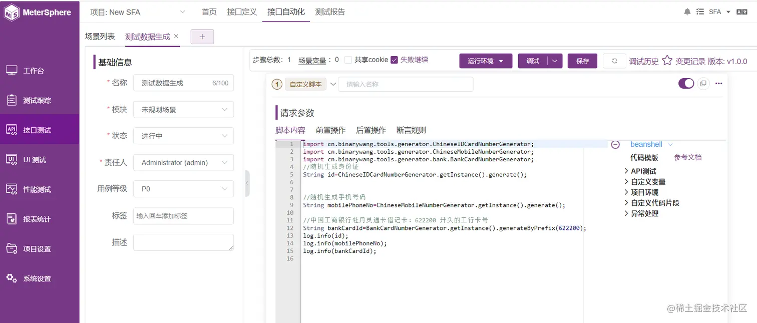Open the 调试历史 link
This screenshot has width=757, height=323.
click(644, 61)
